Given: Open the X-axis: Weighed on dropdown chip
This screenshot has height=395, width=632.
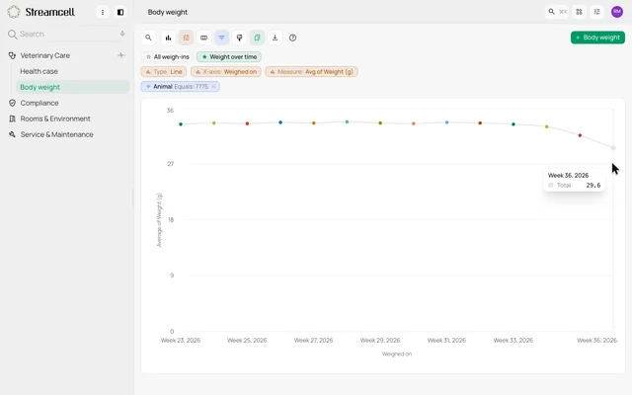Looking at the screenshot, I should click(x=226, y=72).
